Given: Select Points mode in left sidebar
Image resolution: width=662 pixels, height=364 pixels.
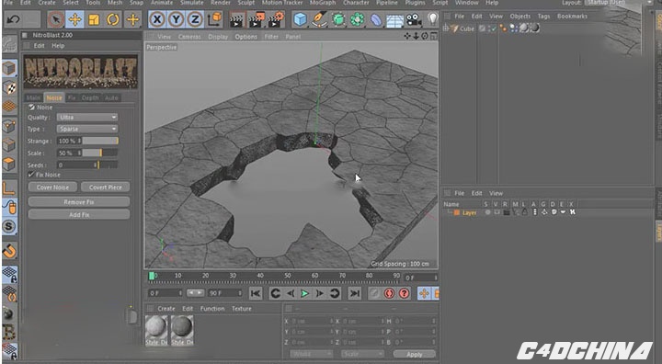Looking at the screenshot, I should click(9, 126).
